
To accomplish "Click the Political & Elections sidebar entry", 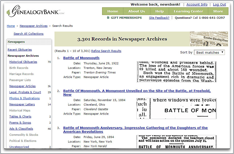I will [23, 141].
